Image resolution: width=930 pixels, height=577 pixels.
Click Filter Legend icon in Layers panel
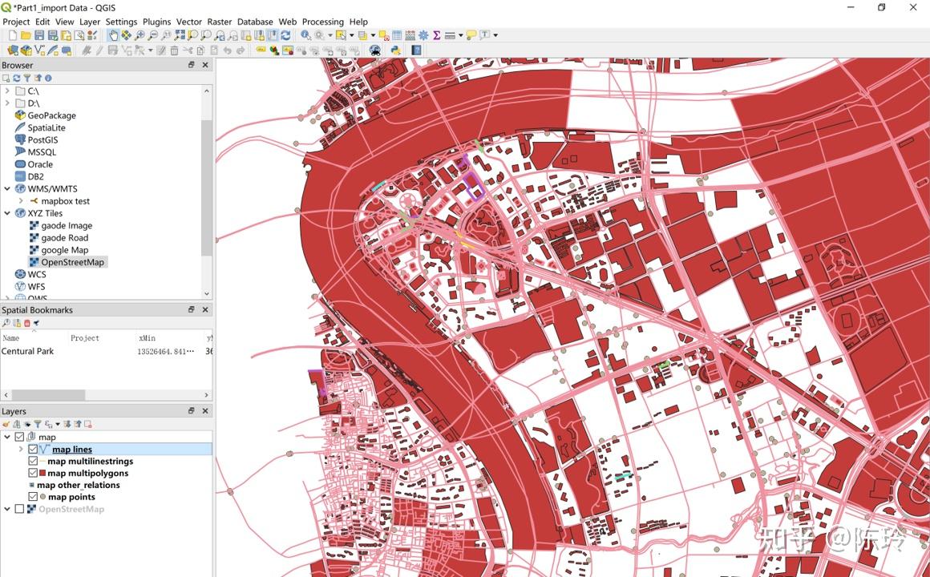point(37,424)
